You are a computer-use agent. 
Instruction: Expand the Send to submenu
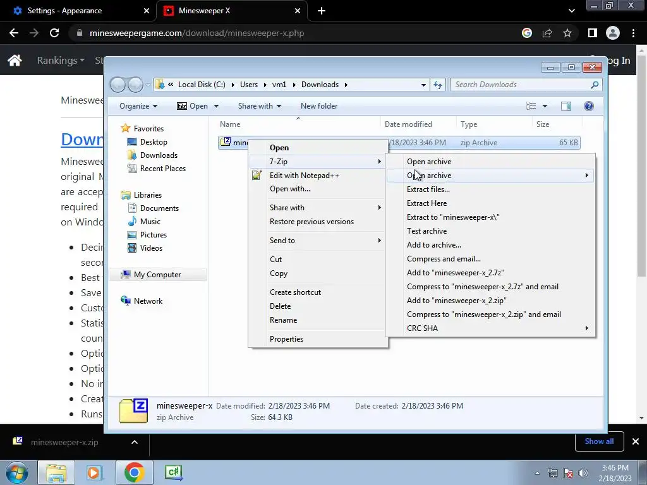tap(318, 241)
